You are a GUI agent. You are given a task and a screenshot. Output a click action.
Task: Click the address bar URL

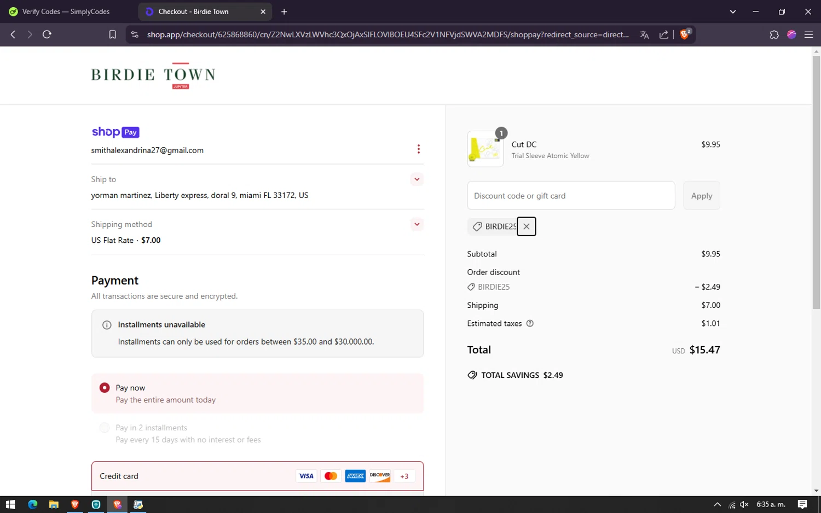click(x=388, y=34)
